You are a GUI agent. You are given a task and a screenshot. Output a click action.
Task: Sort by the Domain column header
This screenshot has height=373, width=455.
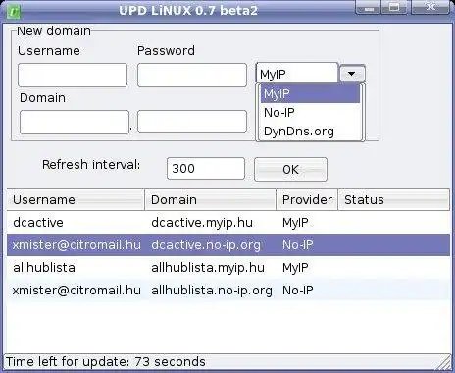click(x=211, y=199)
